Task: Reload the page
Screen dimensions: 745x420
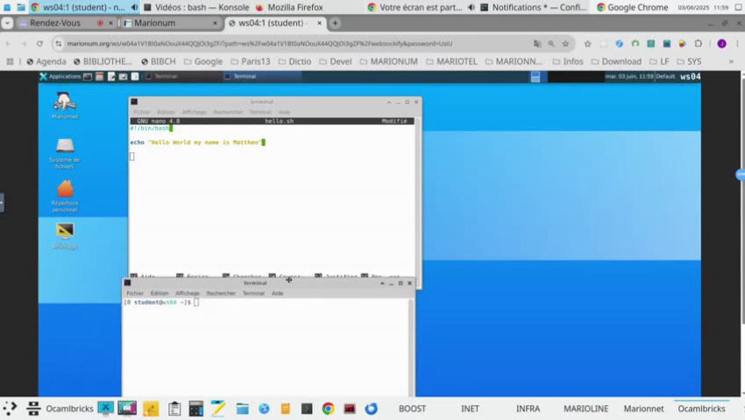Action: [40, 44]
